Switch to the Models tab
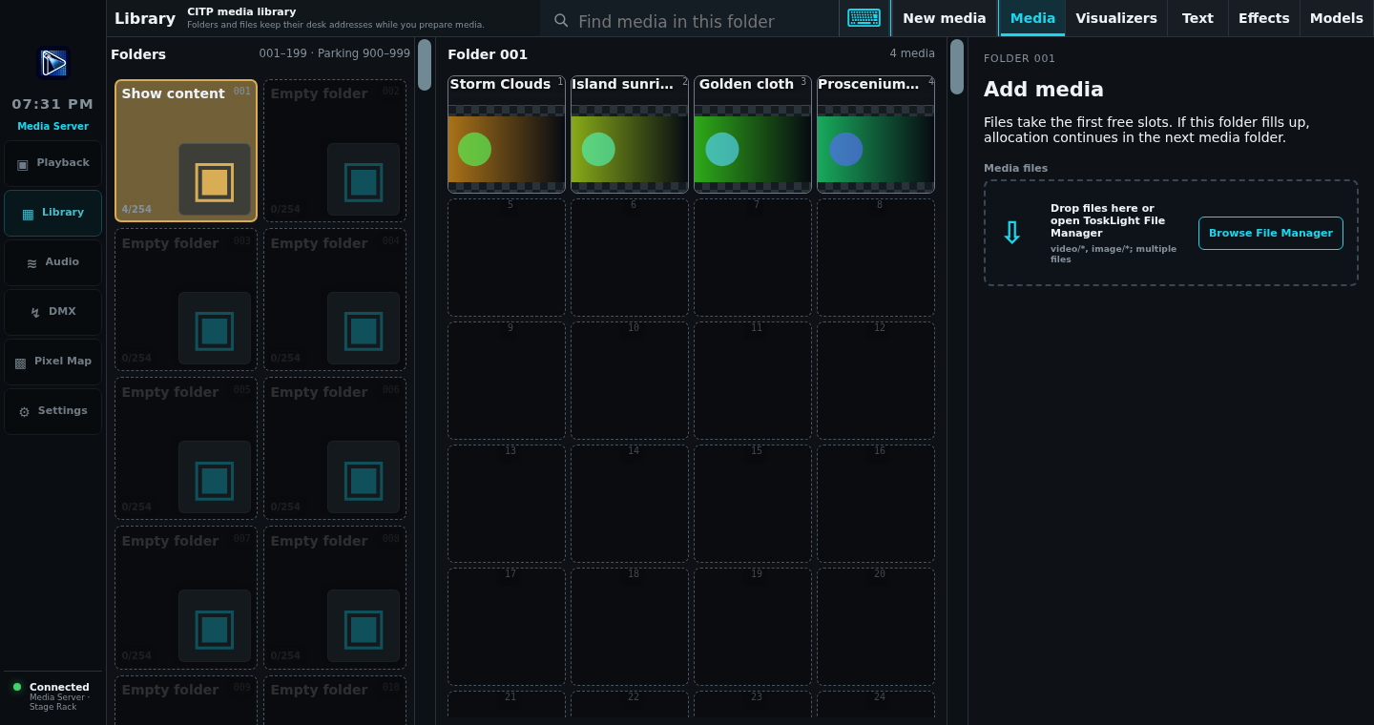 [x=1337, y=18]
